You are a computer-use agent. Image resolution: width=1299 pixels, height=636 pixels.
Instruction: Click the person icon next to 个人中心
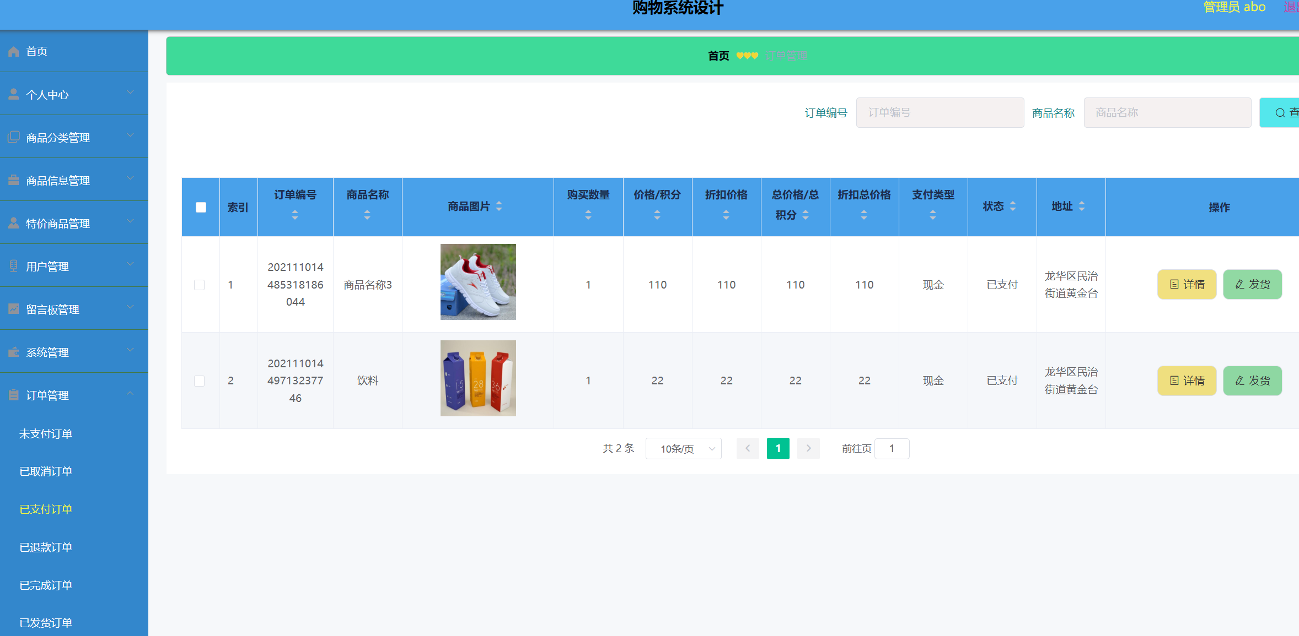click(14, 94)
